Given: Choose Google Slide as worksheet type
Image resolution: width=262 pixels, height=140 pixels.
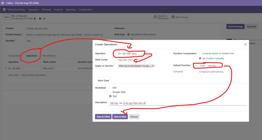Looking at the screenshot, I should pos(111,92).
